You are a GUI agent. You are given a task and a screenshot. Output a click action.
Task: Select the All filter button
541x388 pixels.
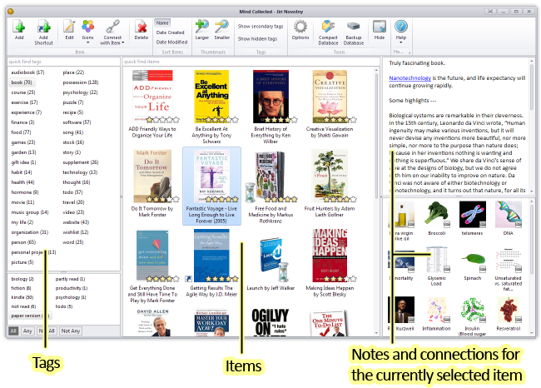coord(13,331)
